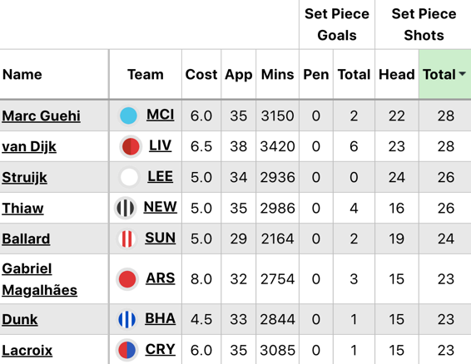The image size is (471, 364).
Task: Click the sort arrow on the highlighted Total column
Action: click(463, 74)
